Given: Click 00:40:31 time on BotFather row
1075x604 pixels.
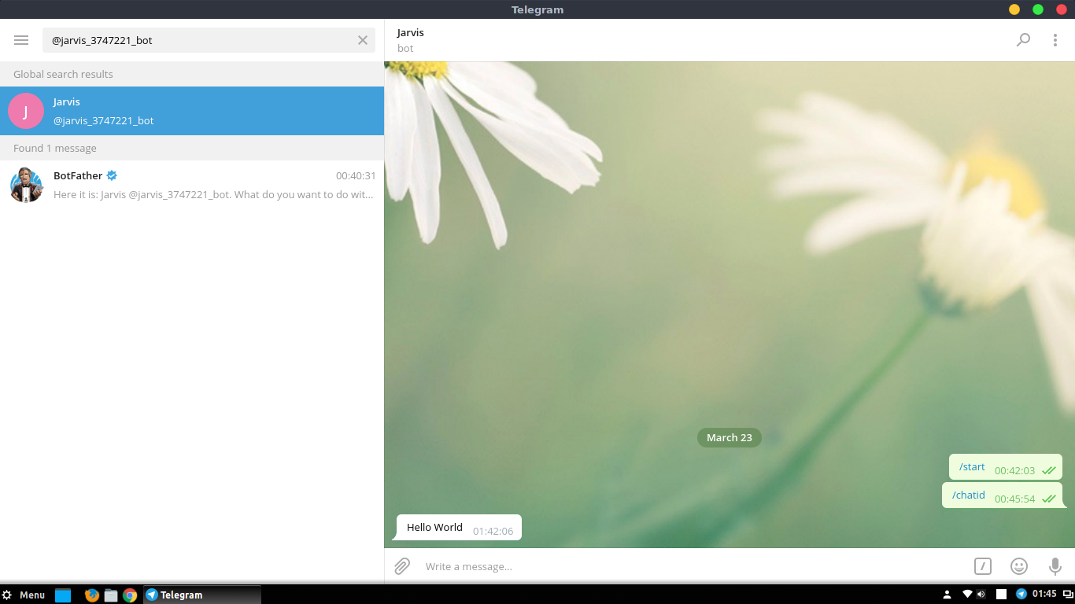Looking at the screenshot, I should (356, 175).
